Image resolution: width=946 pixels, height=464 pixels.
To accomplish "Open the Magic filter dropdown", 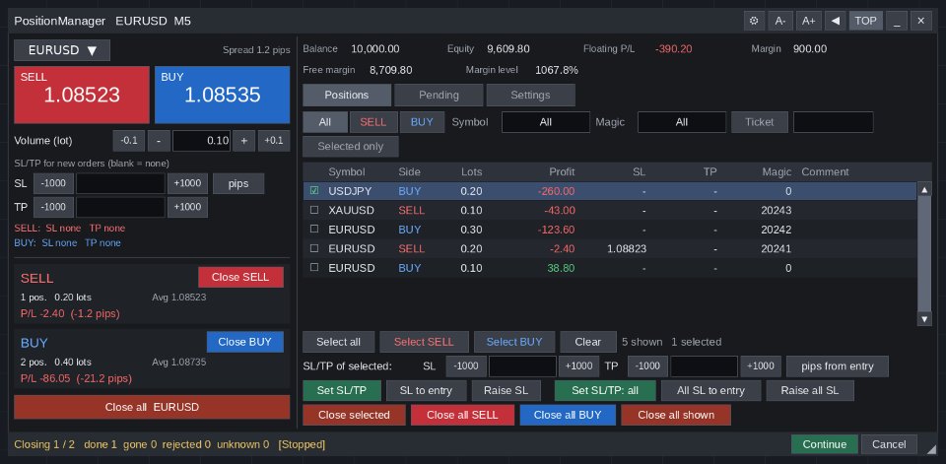I will (682, 122).
